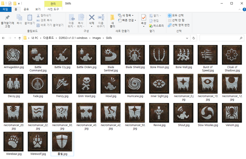246x159 pixels.
Task: Navigate to 다운로드 in breadcrumb
Action: pyautogui.click(x=48, y=38)
